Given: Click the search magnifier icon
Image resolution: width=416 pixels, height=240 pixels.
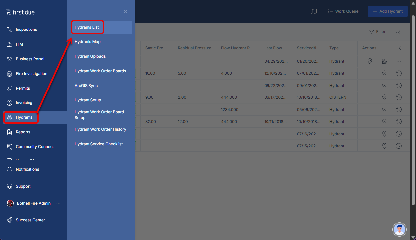Looking at the screenshot, I should 398,32.
